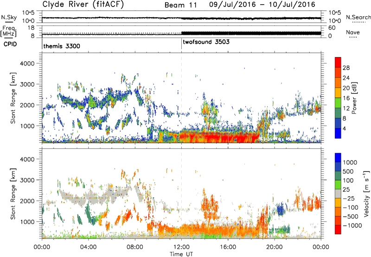Click the '500' tick on Velocity colorbar
The height and width of the screenshot is (257, 371).
(x=348, y=171)
